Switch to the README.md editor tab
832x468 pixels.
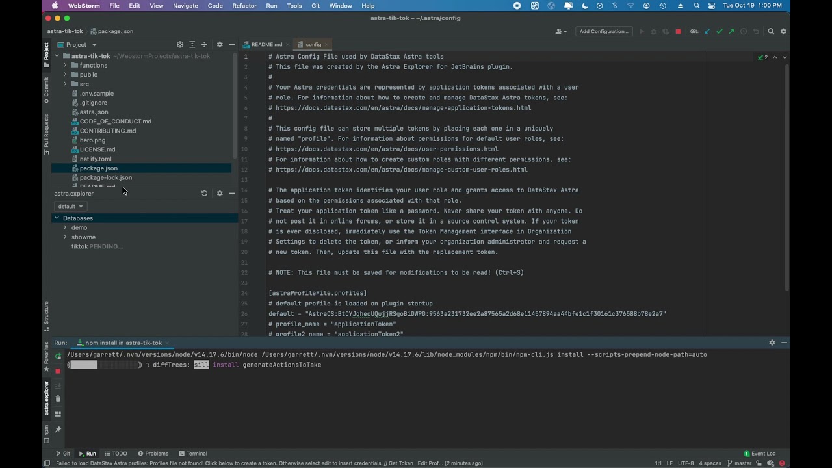pos(266,45)
